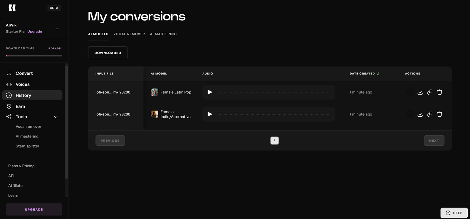Switch to the AI Mastering tab
The height and width of the screenshot is (219, 470).
(x=163, y=34)
